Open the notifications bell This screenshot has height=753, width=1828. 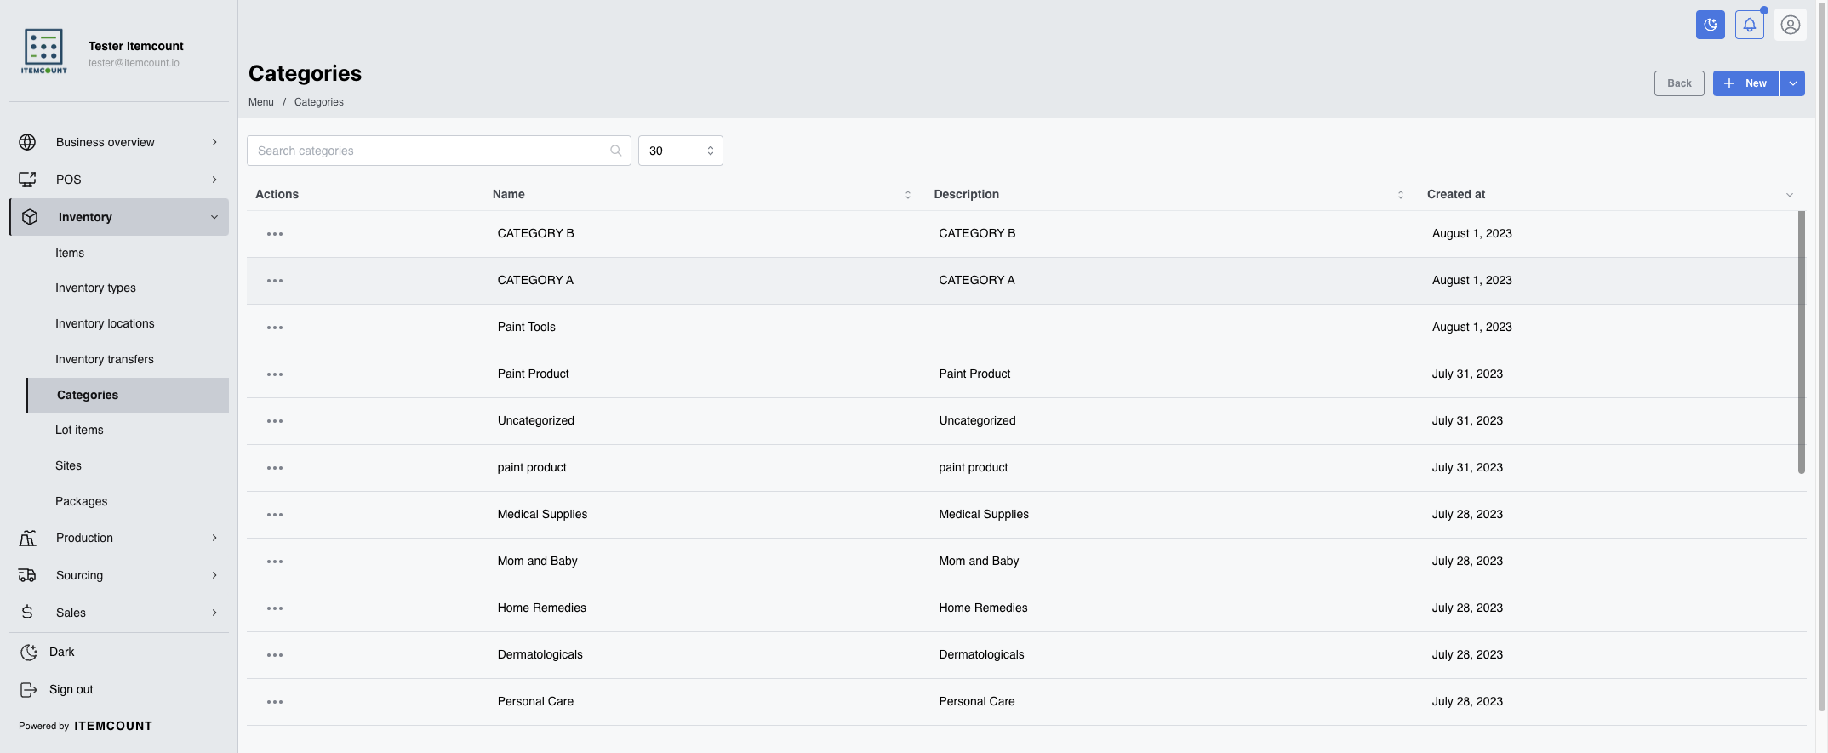tap(1750, 25)
